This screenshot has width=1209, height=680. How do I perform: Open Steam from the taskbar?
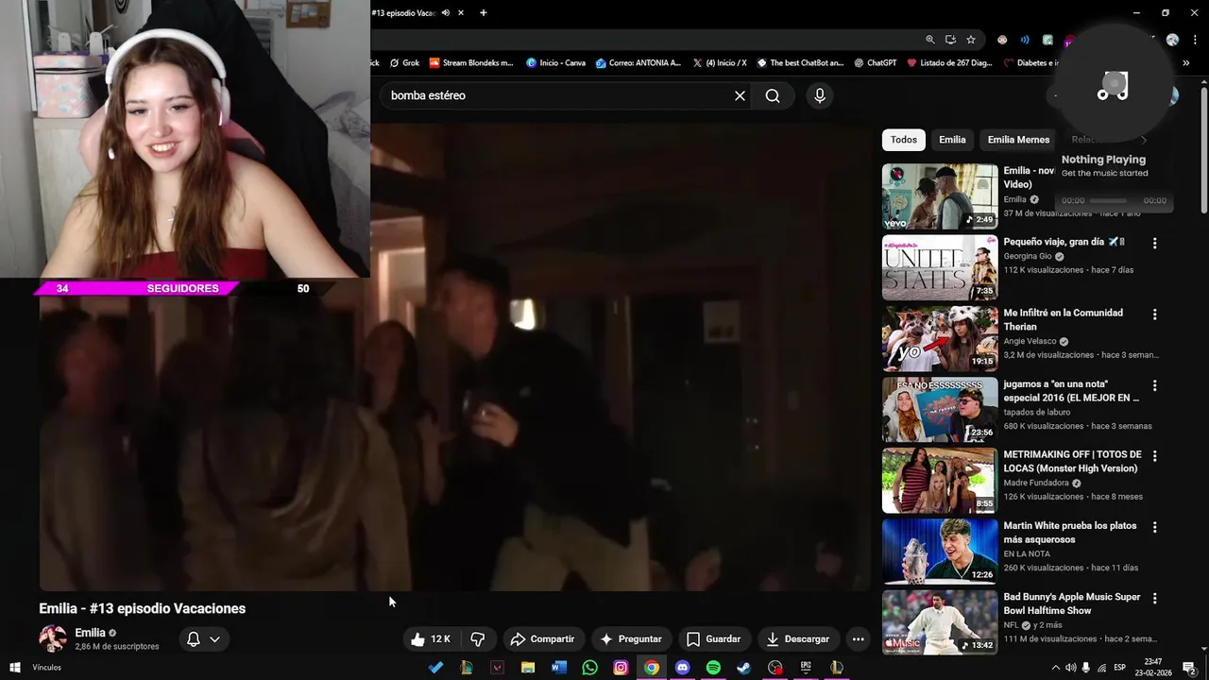744,668
